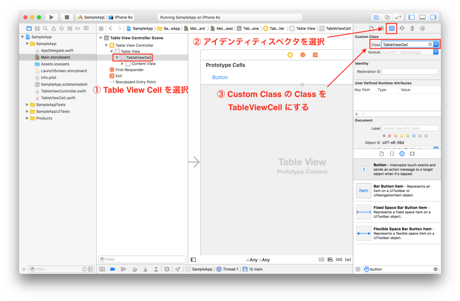This screenshot has height=301, width=460.
Task: Expand the SampleAppUITests group
Action: pyautogui.click(x=27, y=111)
